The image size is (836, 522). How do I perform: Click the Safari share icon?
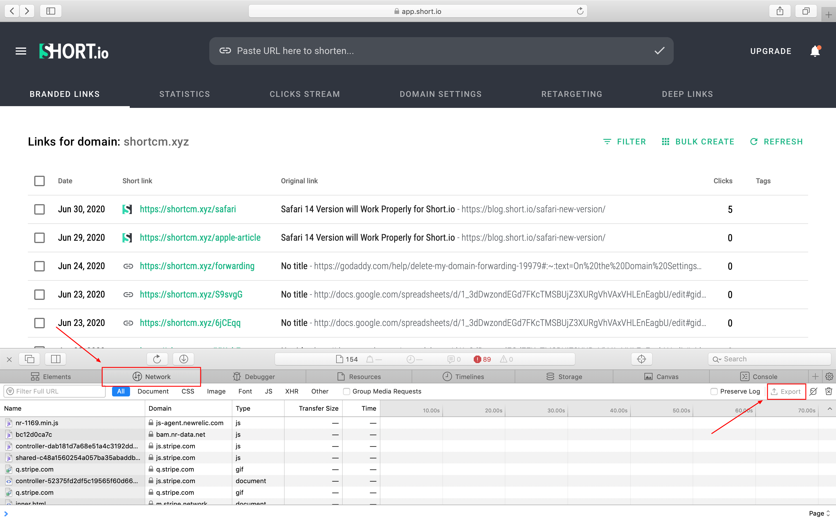click(x=780, y=11)
